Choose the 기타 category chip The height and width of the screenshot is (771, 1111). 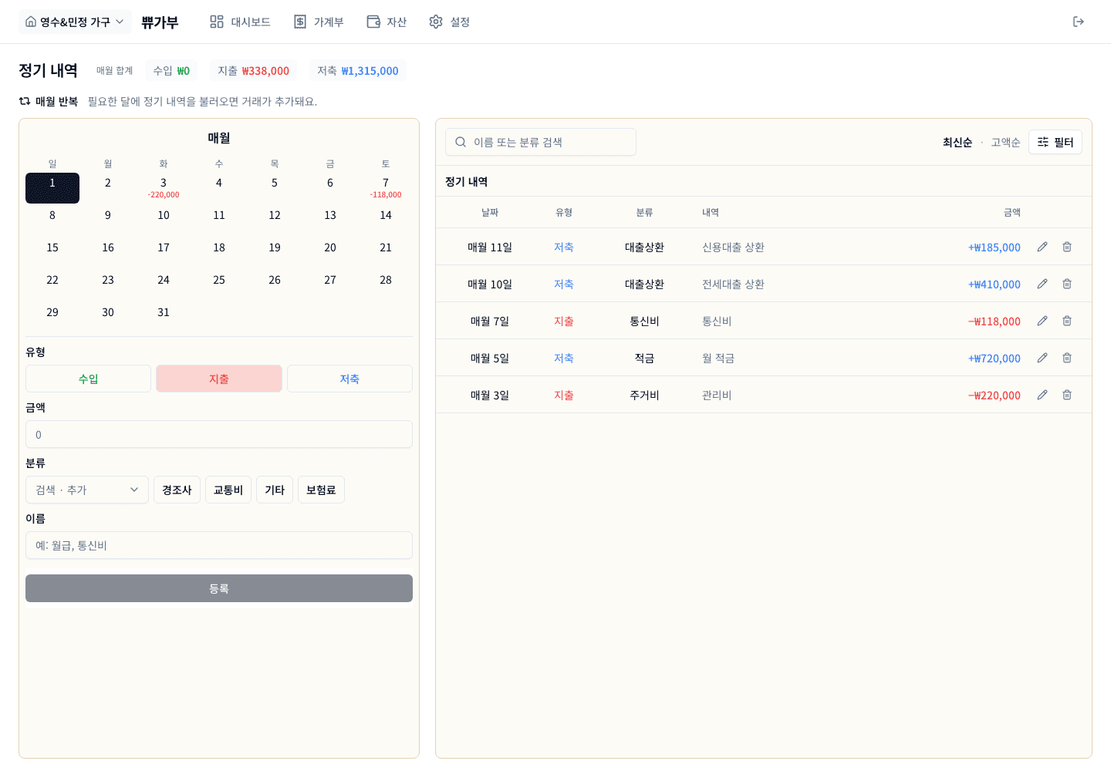tap(275, 490)
